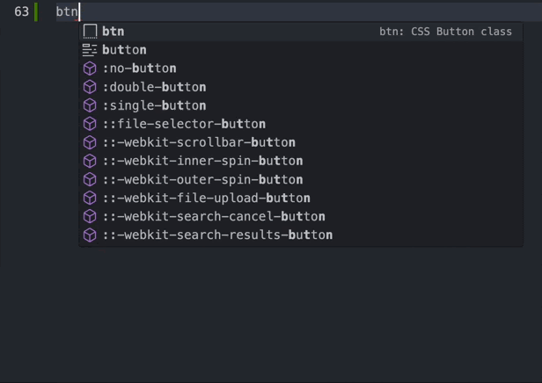The image size is (542, 383).
Task: Click the cube icon next to :no-button
Action: (x=90, y=69)
